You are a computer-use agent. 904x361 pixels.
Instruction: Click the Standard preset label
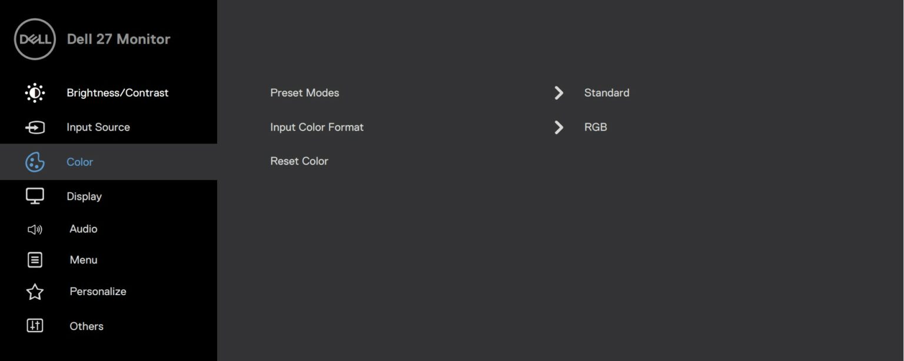click(x=606, y=92)
